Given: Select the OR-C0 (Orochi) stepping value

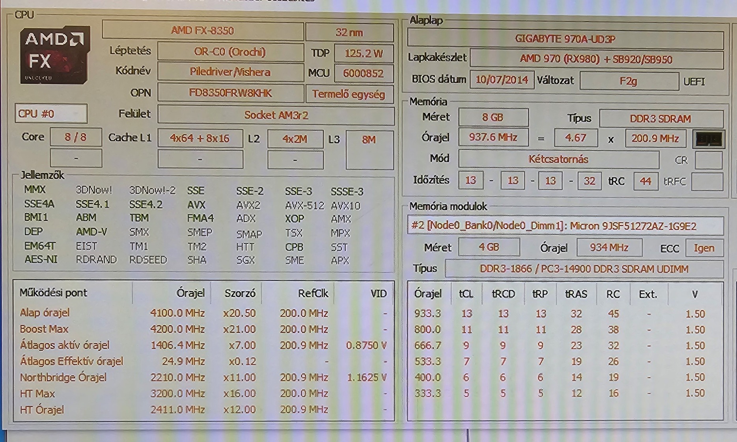Looking at the screenshot, I should pos(230,52).
